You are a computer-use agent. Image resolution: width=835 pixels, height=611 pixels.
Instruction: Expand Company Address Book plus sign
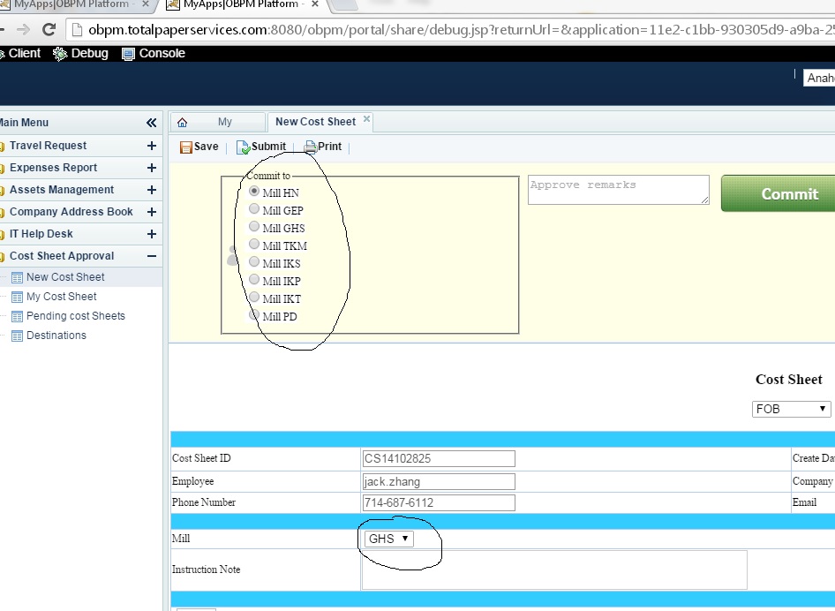point(151,212)
